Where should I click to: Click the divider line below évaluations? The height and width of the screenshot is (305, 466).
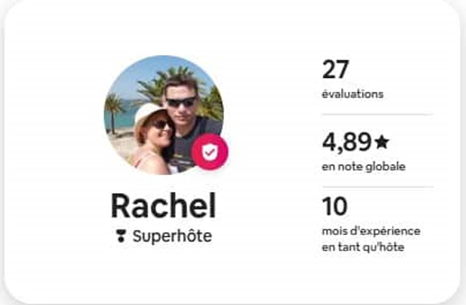[377, 115]
